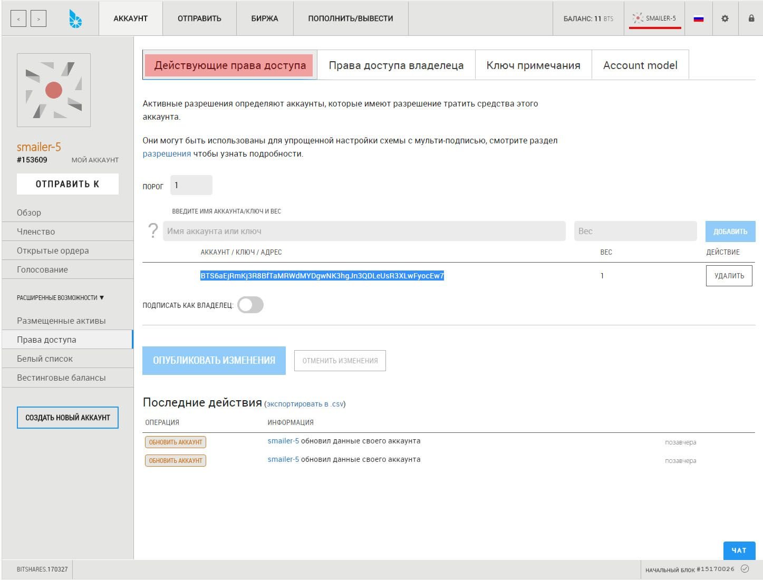The width and height of the screenshot is (763, 580).
Task: Click the forward navigation arrow button
Action: (x=38, y=19)
